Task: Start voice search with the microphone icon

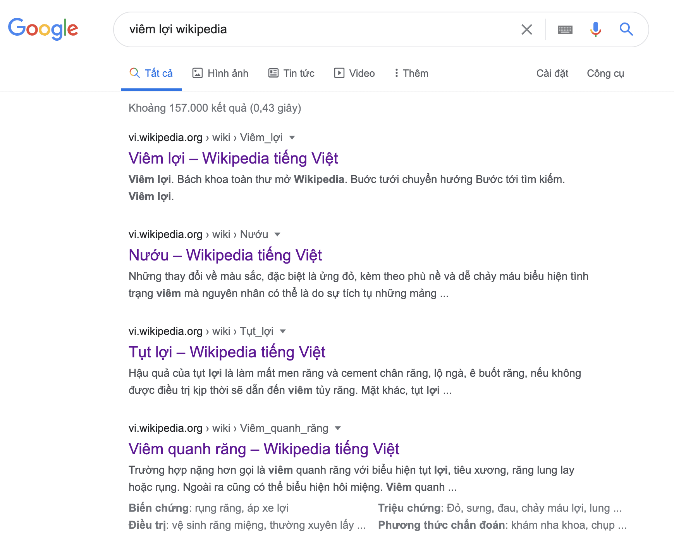Action: point(595,29)
